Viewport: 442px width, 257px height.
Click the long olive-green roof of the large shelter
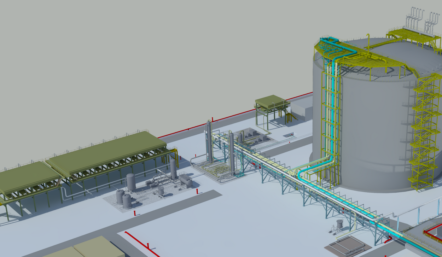click(x=106, y=152)
